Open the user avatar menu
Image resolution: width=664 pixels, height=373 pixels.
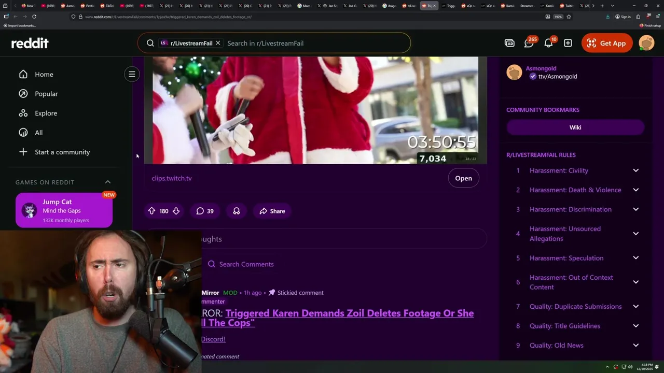[647, 43]
